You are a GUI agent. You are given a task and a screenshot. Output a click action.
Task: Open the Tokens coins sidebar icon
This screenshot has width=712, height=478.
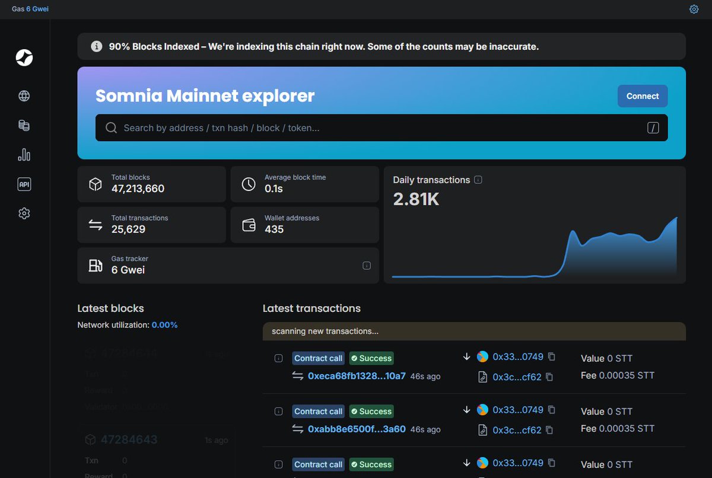pos(24,126)
